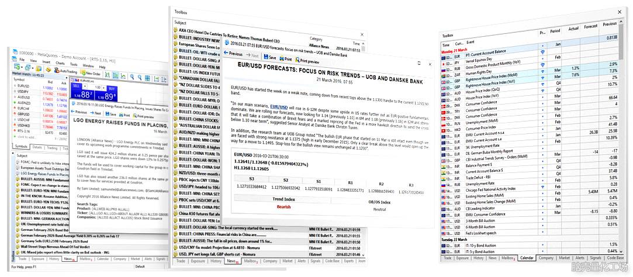Click Print preview in LGO Energy window
This screenshot has height=277, width=633.
coord(143,116)
